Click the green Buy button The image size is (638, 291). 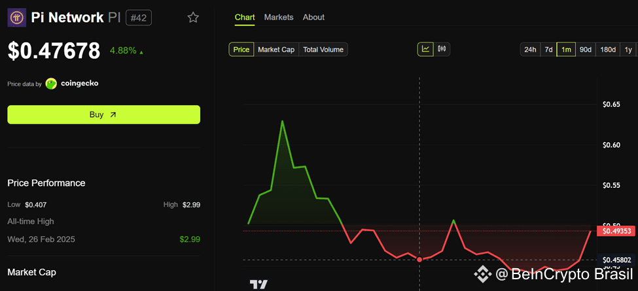(x=104, y=114)
